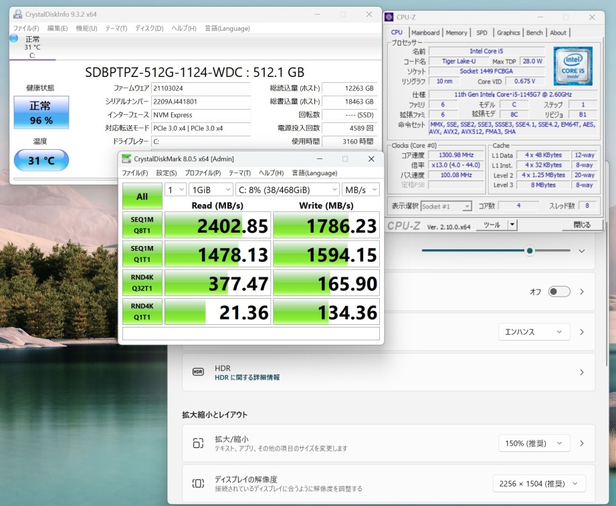
Task: Click the HDR icon in display settings
Action: coord(198,372)
